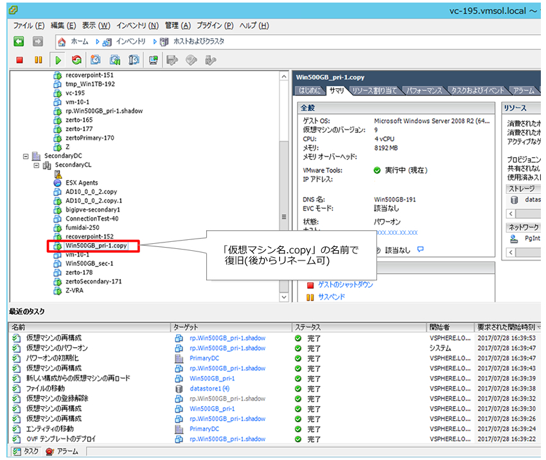Click the Alarms icon in the status bar

click(49, 451)
